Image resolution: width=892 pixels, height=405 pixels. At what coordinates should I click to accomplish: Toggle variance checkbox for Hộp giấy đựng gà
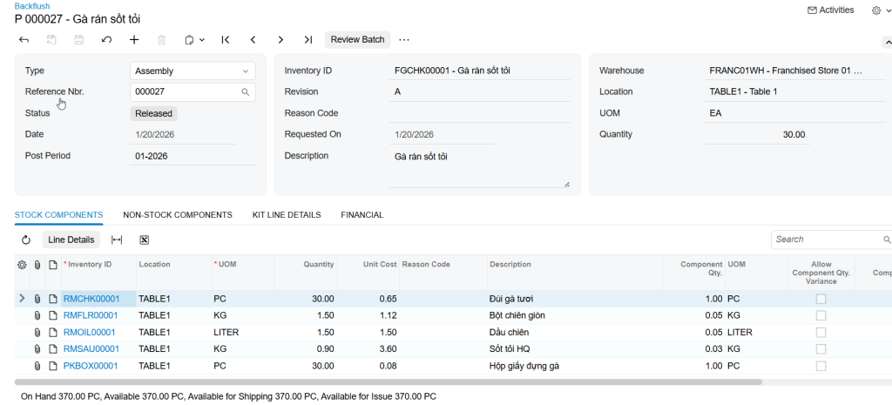(821, 366)
